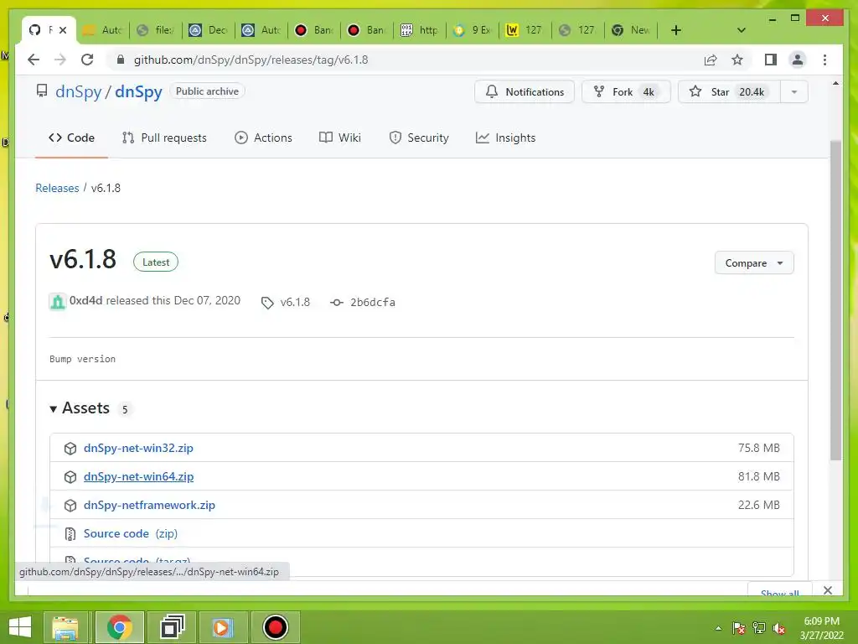The height and width of the screenshot is (644, 858).
Task: Collapse the Assets section triangle
Action: pos(53,409)
